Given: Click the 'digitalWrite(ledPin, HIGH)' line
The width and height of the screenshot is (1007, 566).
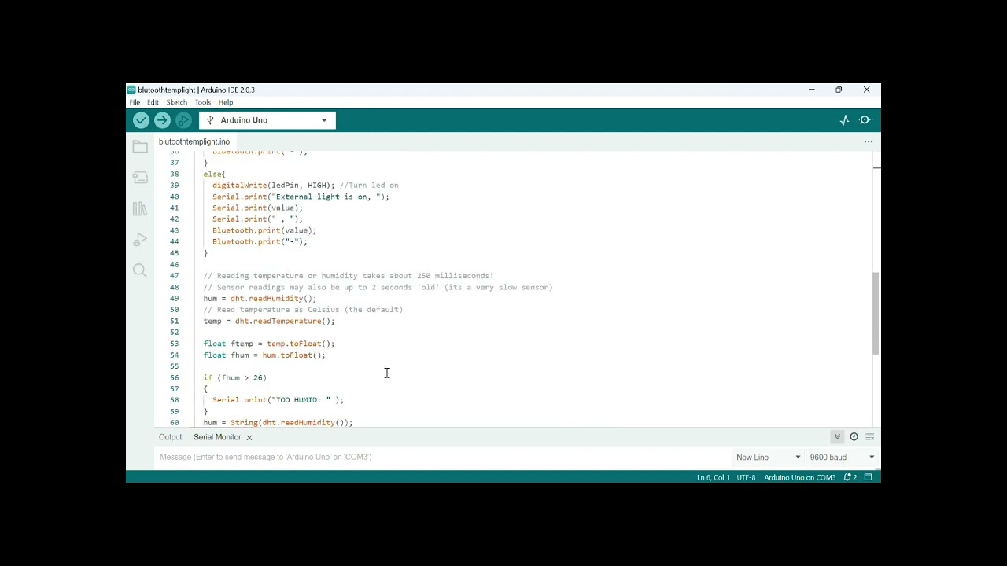Looking at the screenshot, I should point(273,186).
